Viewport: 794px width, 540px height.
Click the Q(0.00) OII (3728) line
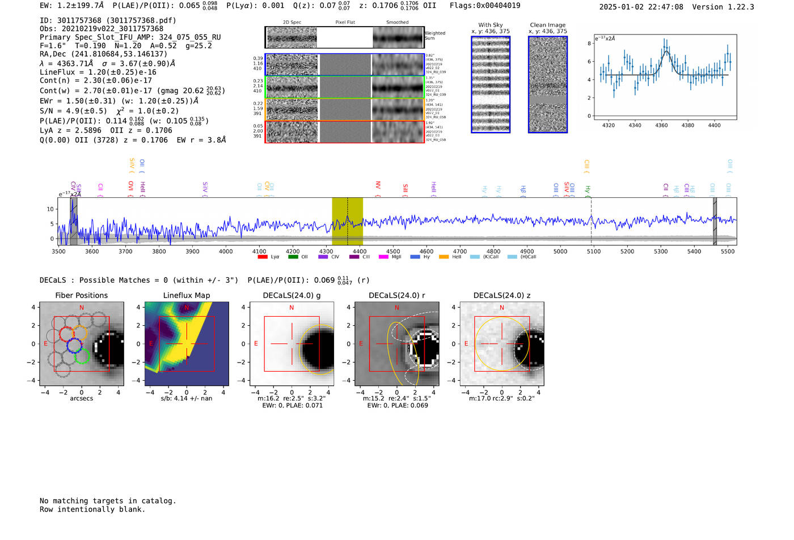pyautogui.click(x=133, y=140)
